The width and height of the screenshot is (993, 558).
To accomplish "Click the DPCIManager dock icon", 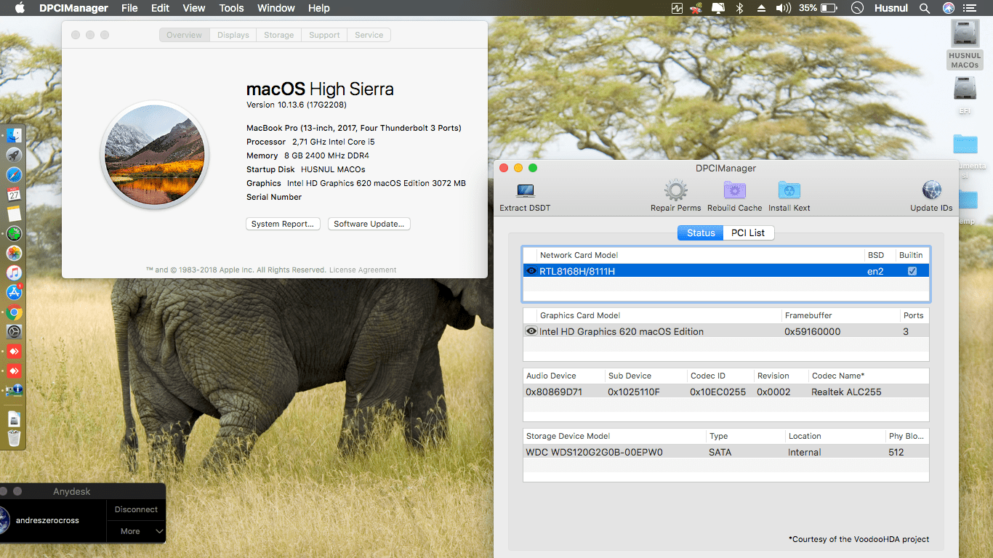I will [14, 391].
